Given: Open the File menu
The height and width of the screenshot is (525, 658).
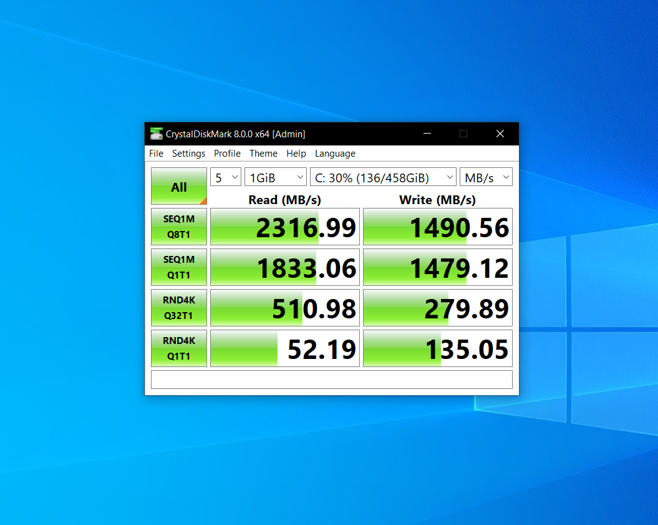Looking at the screenshot, I should click(x=156, y=154).
